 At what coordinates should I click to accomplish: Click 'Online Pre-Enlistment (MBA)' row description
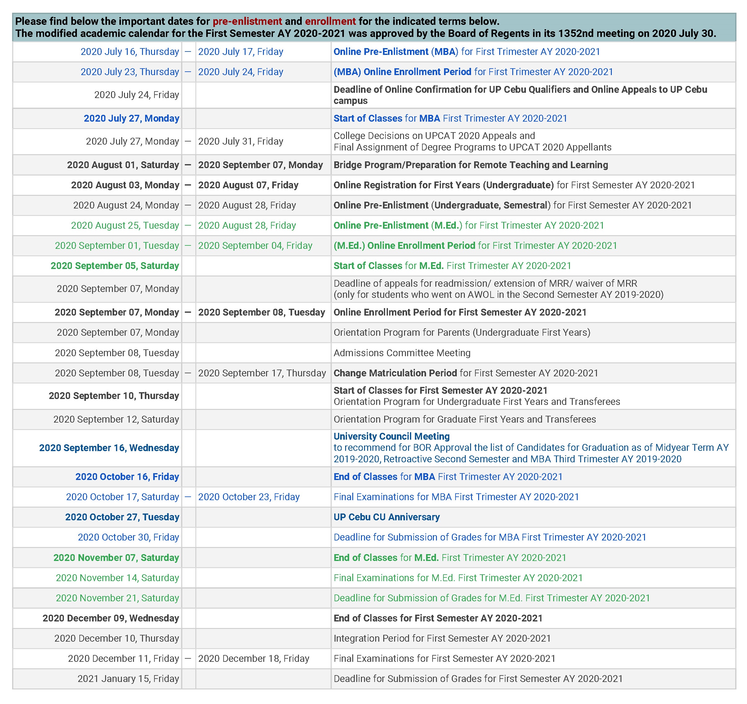(467, 52)
